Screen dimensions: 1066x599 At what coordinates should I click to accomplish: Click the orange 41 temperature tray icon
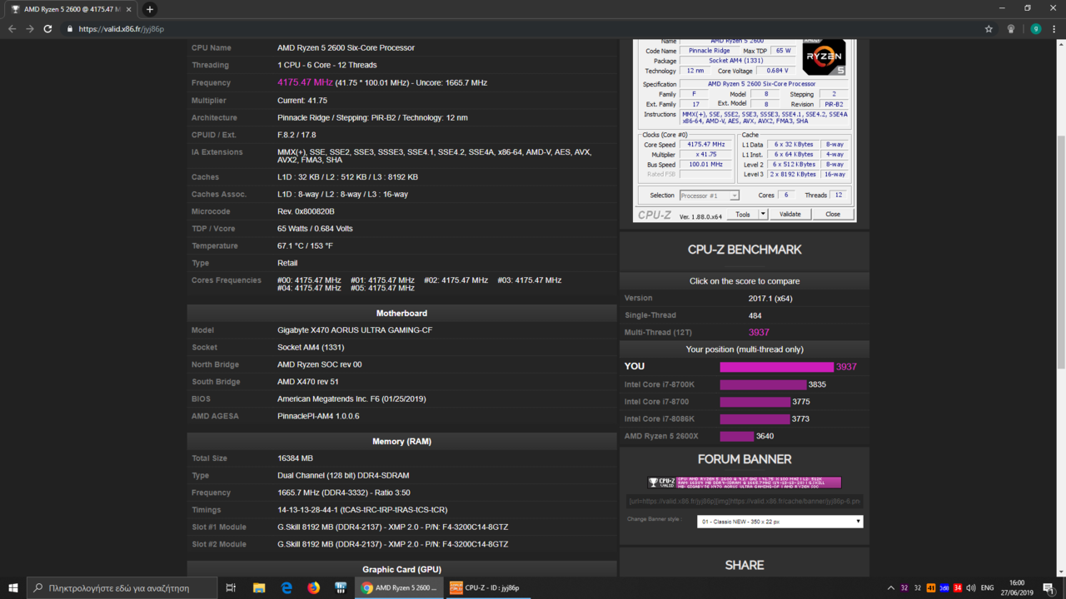point(931,588)
